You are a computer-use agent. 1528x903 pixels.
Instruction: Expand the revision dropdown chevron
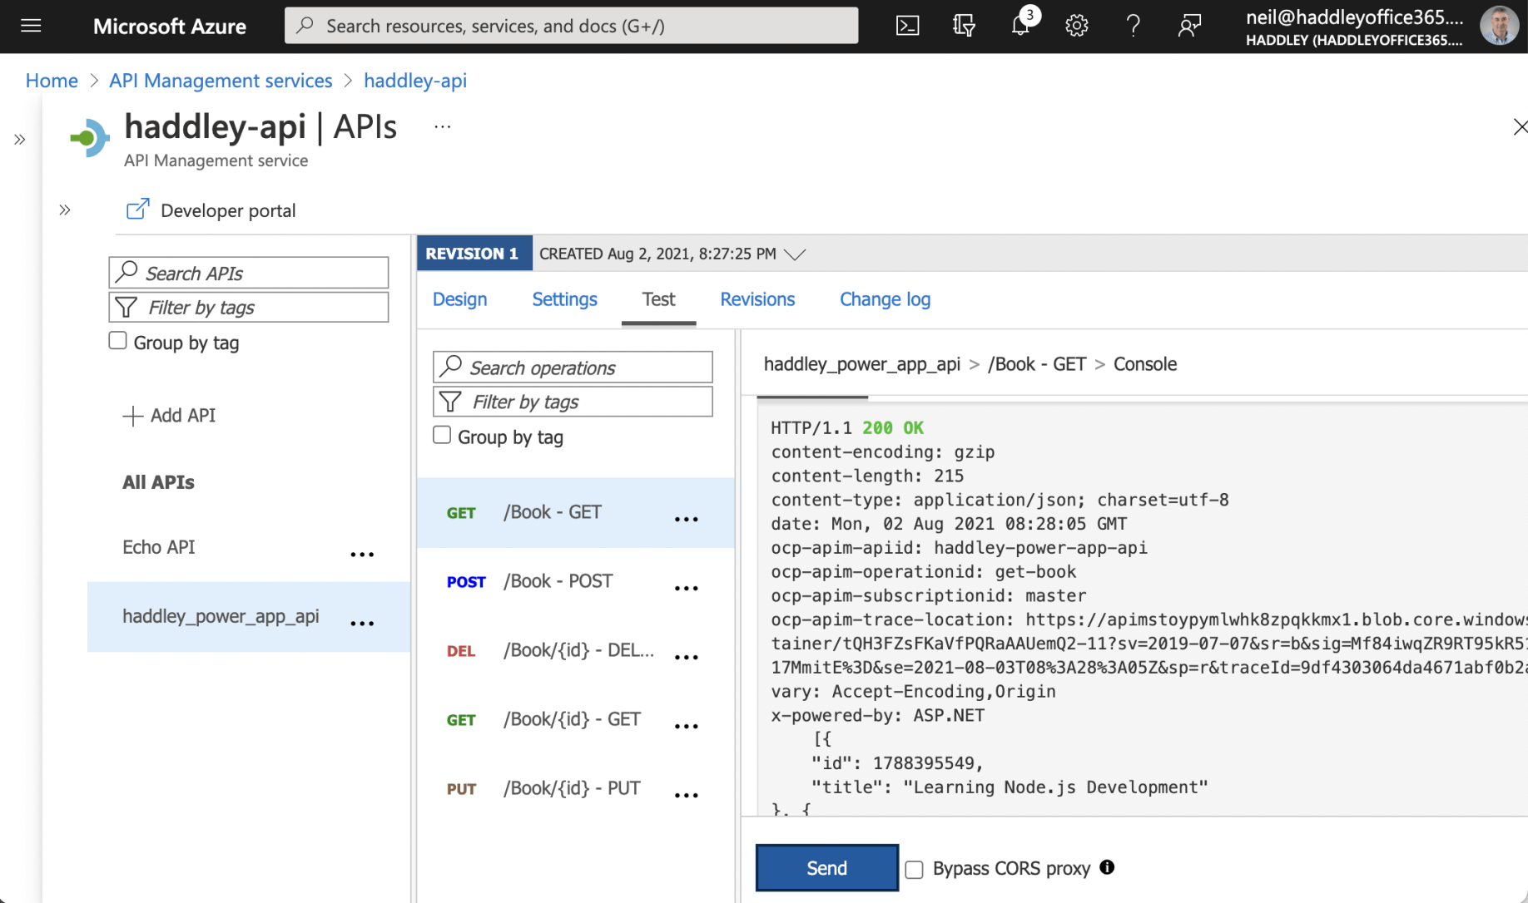coord(795,254)
